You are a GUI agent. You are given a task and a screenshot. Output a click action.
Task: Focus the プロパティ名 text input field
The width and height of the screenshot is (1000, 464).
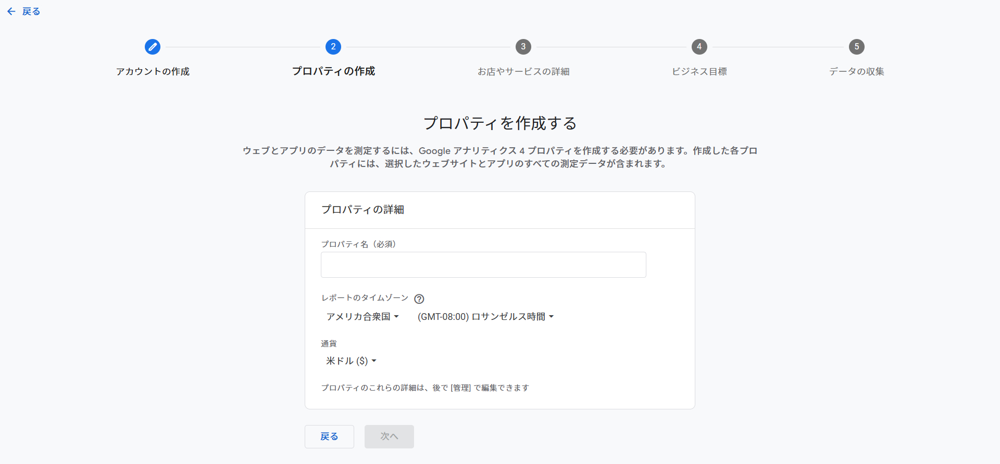(483, 265)
